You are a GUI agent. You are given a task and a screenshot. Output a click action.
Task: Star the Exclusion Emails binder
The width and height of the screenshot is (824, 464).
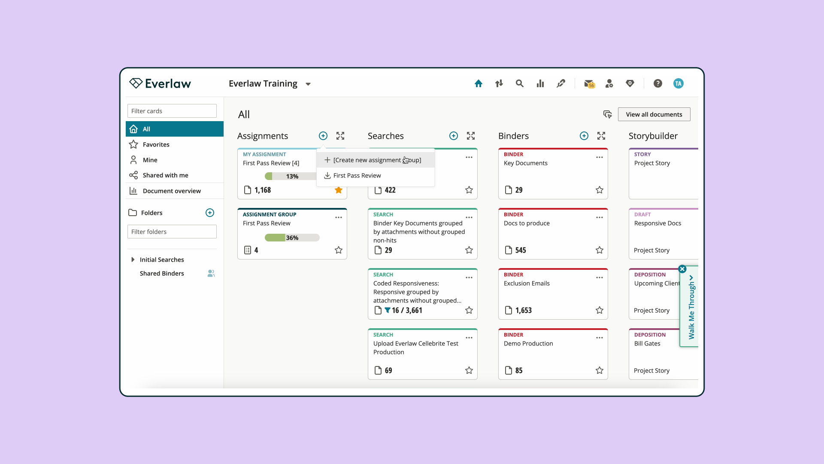tap(600, 310)
